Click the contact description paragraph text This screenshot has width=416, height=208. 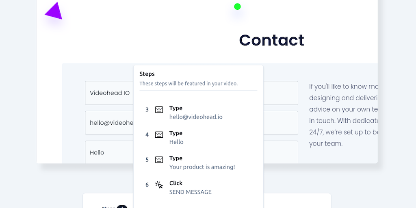click(x=343, y=115)
